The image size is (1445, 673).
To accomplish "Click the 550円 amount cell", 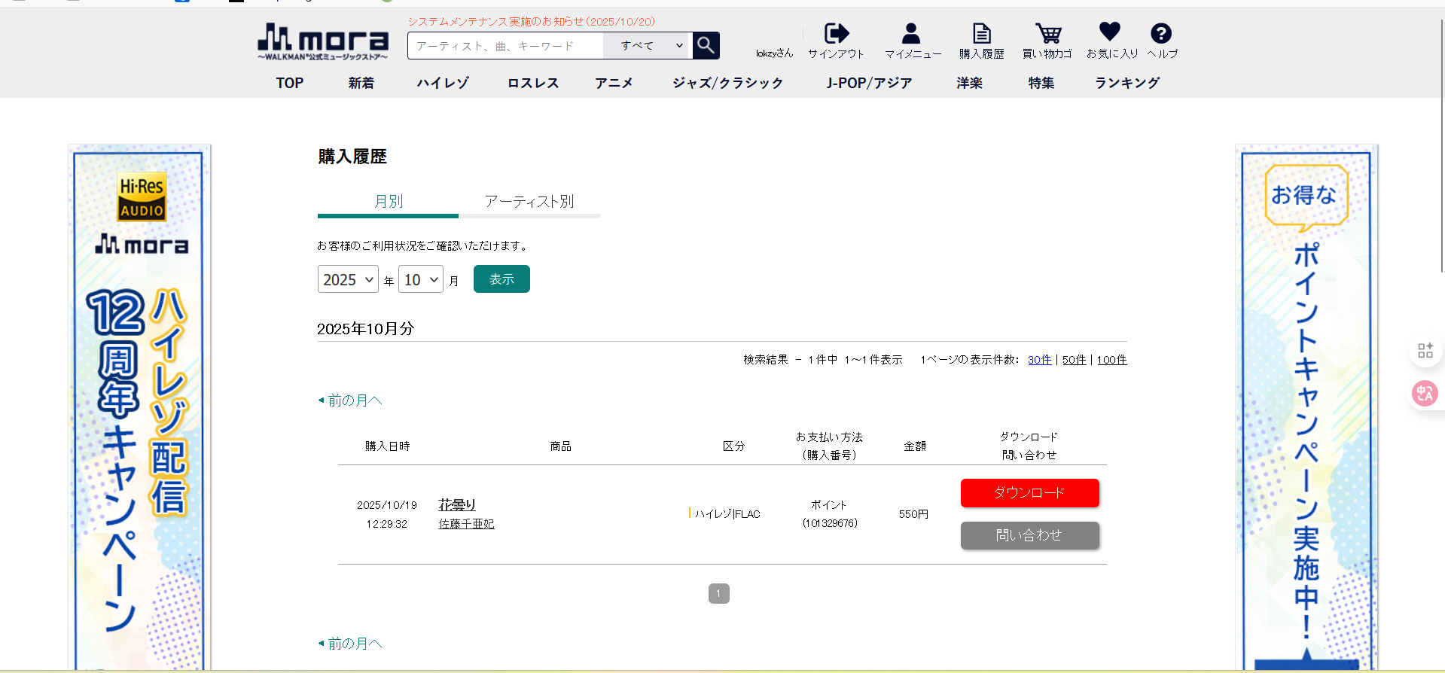I will click(x=913, y=514).
